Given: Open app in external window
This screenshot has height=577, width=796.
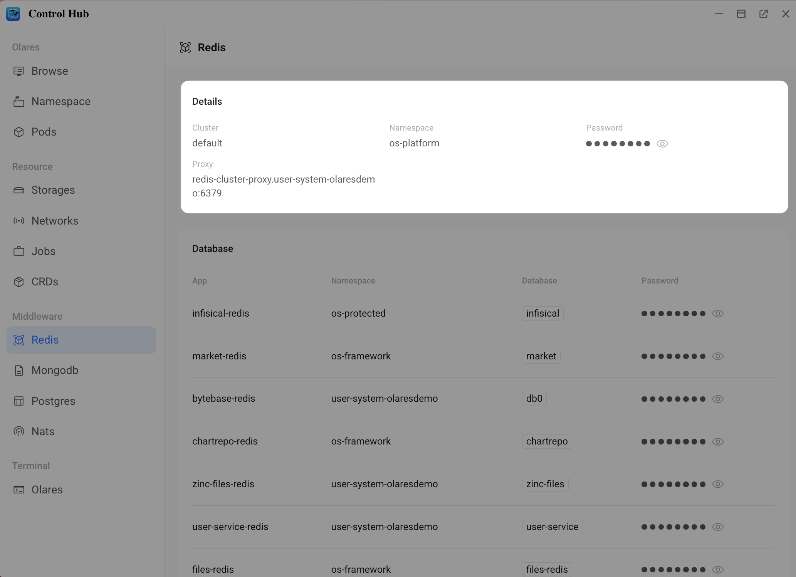Looking at the screenshot, I should tap(764, 13).
